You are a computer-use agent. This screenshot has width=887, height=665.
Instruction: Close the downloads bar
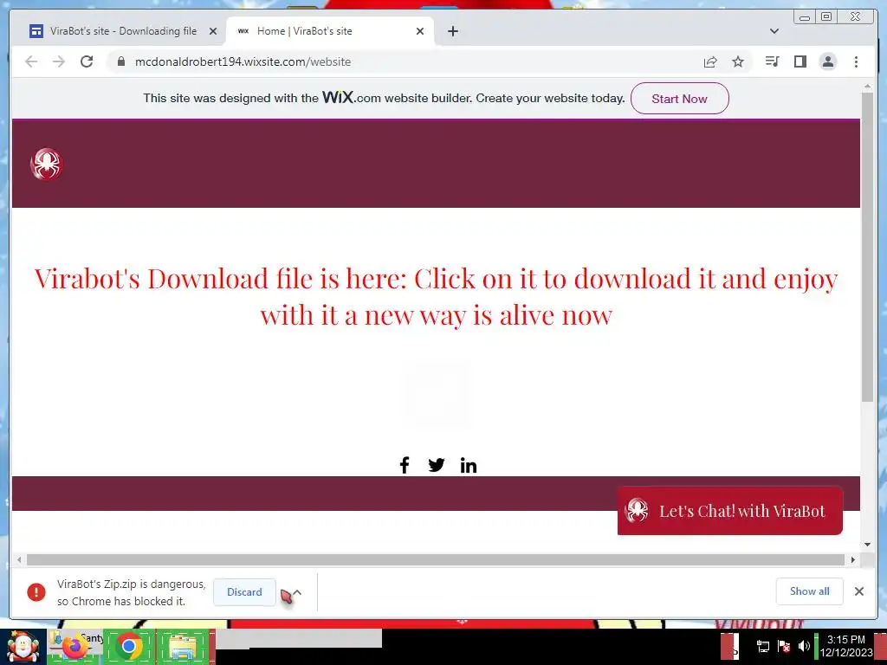pyautogui.click(x=858, y=591)
